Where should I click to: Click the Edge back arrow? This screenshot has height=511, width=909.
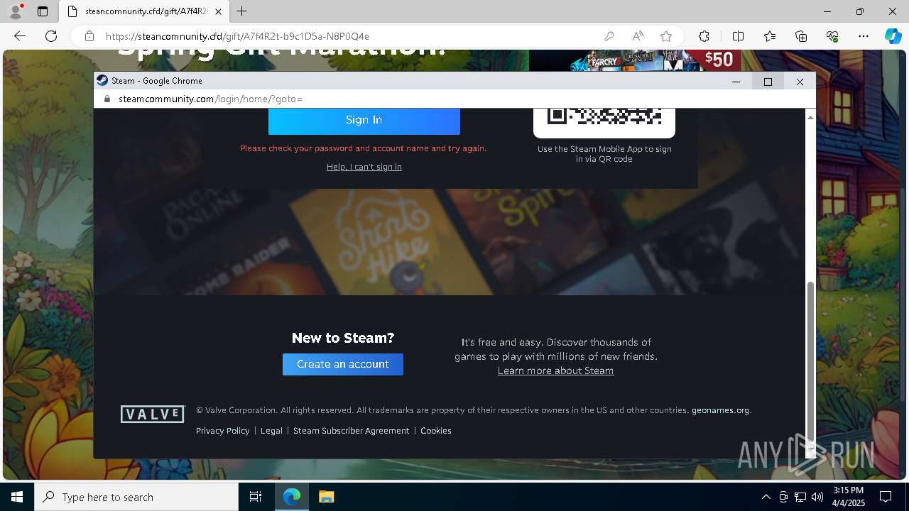pos(20,36)
